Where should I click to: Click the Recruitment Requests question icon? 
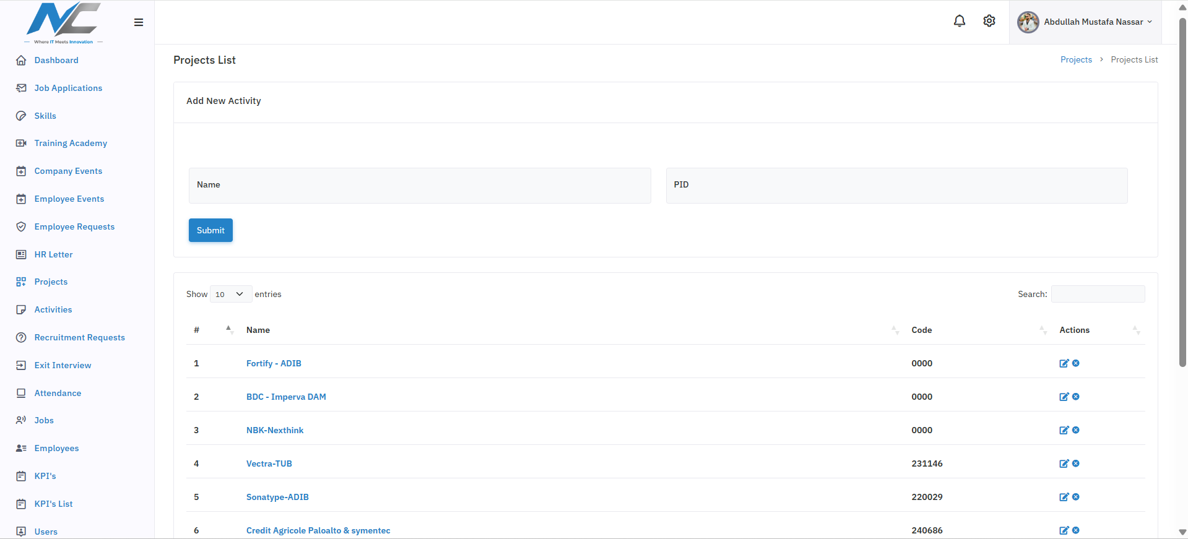point(21,337)
